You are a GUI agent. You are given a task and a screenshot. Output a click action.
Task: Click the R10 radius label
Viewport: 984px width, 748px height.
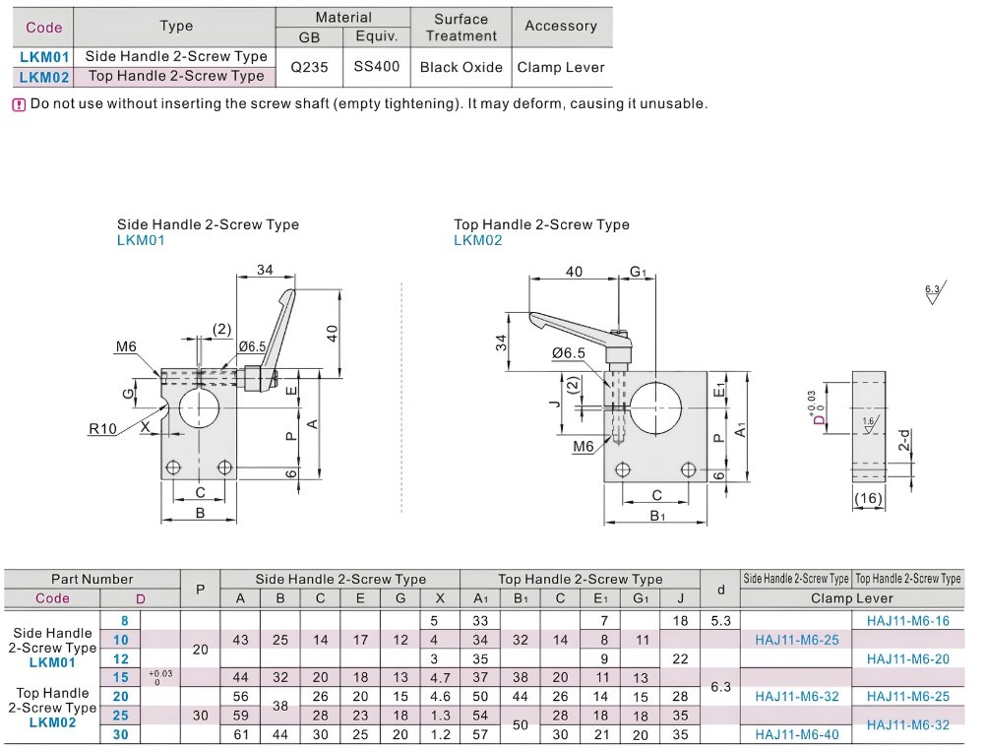tap(102, 429)
